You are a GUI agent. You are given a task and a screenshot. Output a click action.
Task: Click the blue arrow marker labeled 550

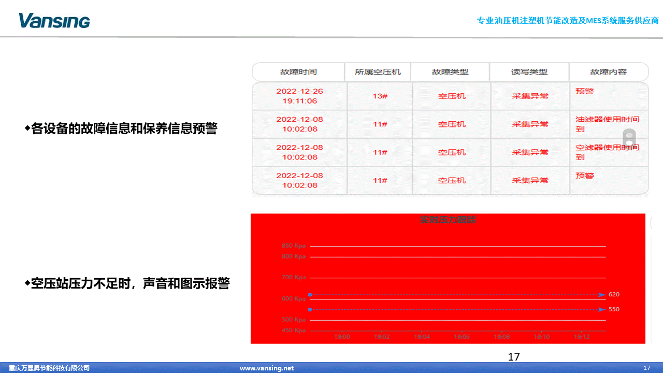(601, 309)
